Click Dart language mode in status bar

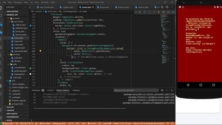(84, 124)
